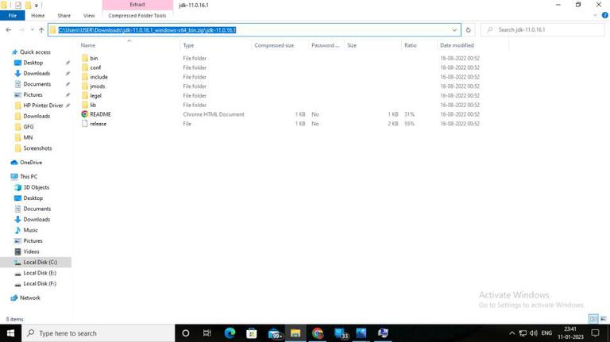Viewport: 610px width, 342px height.
Task: Select the conf folder icon
Action: point(85,67)
